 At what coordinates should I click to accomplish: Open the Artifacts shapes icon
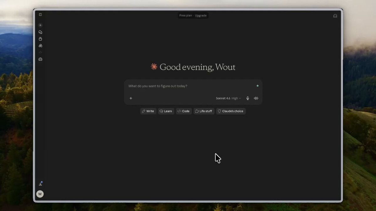coord(40,46)
